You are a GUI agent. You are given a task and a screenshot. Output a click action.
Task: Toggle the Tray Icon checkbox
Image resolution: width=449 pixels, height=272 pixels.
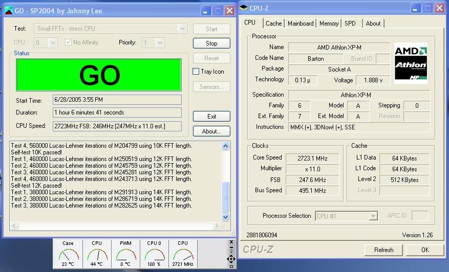[196, 72]
